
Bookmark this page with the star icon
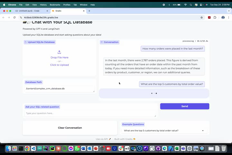coord(202,17)
